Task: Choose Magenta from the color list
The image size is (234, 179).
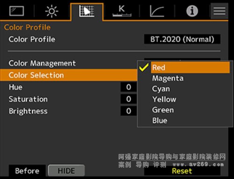Action: tap(168, 78)
